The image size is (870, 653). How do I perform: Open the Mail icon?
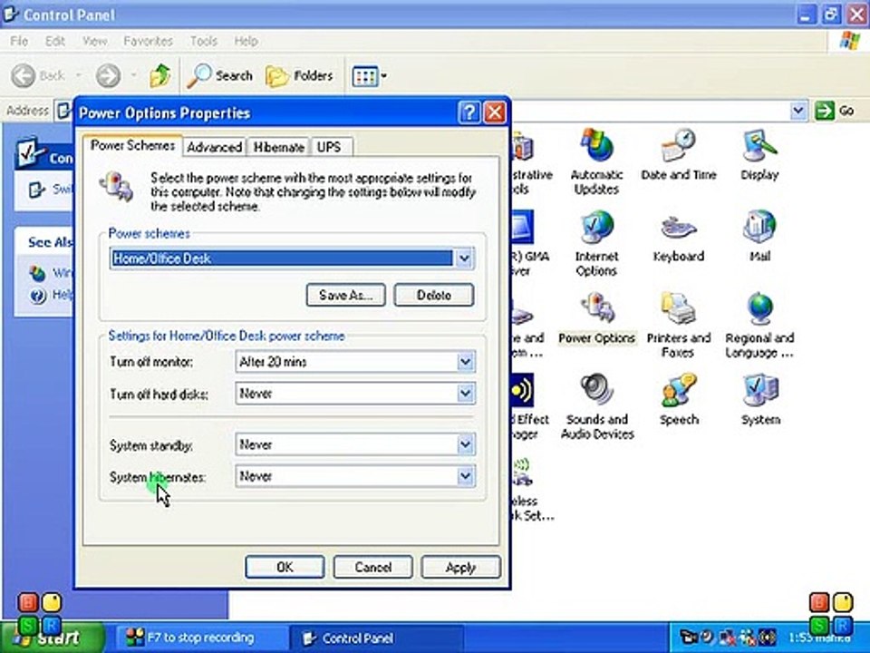pyautogui.click(x=759, y=237)
